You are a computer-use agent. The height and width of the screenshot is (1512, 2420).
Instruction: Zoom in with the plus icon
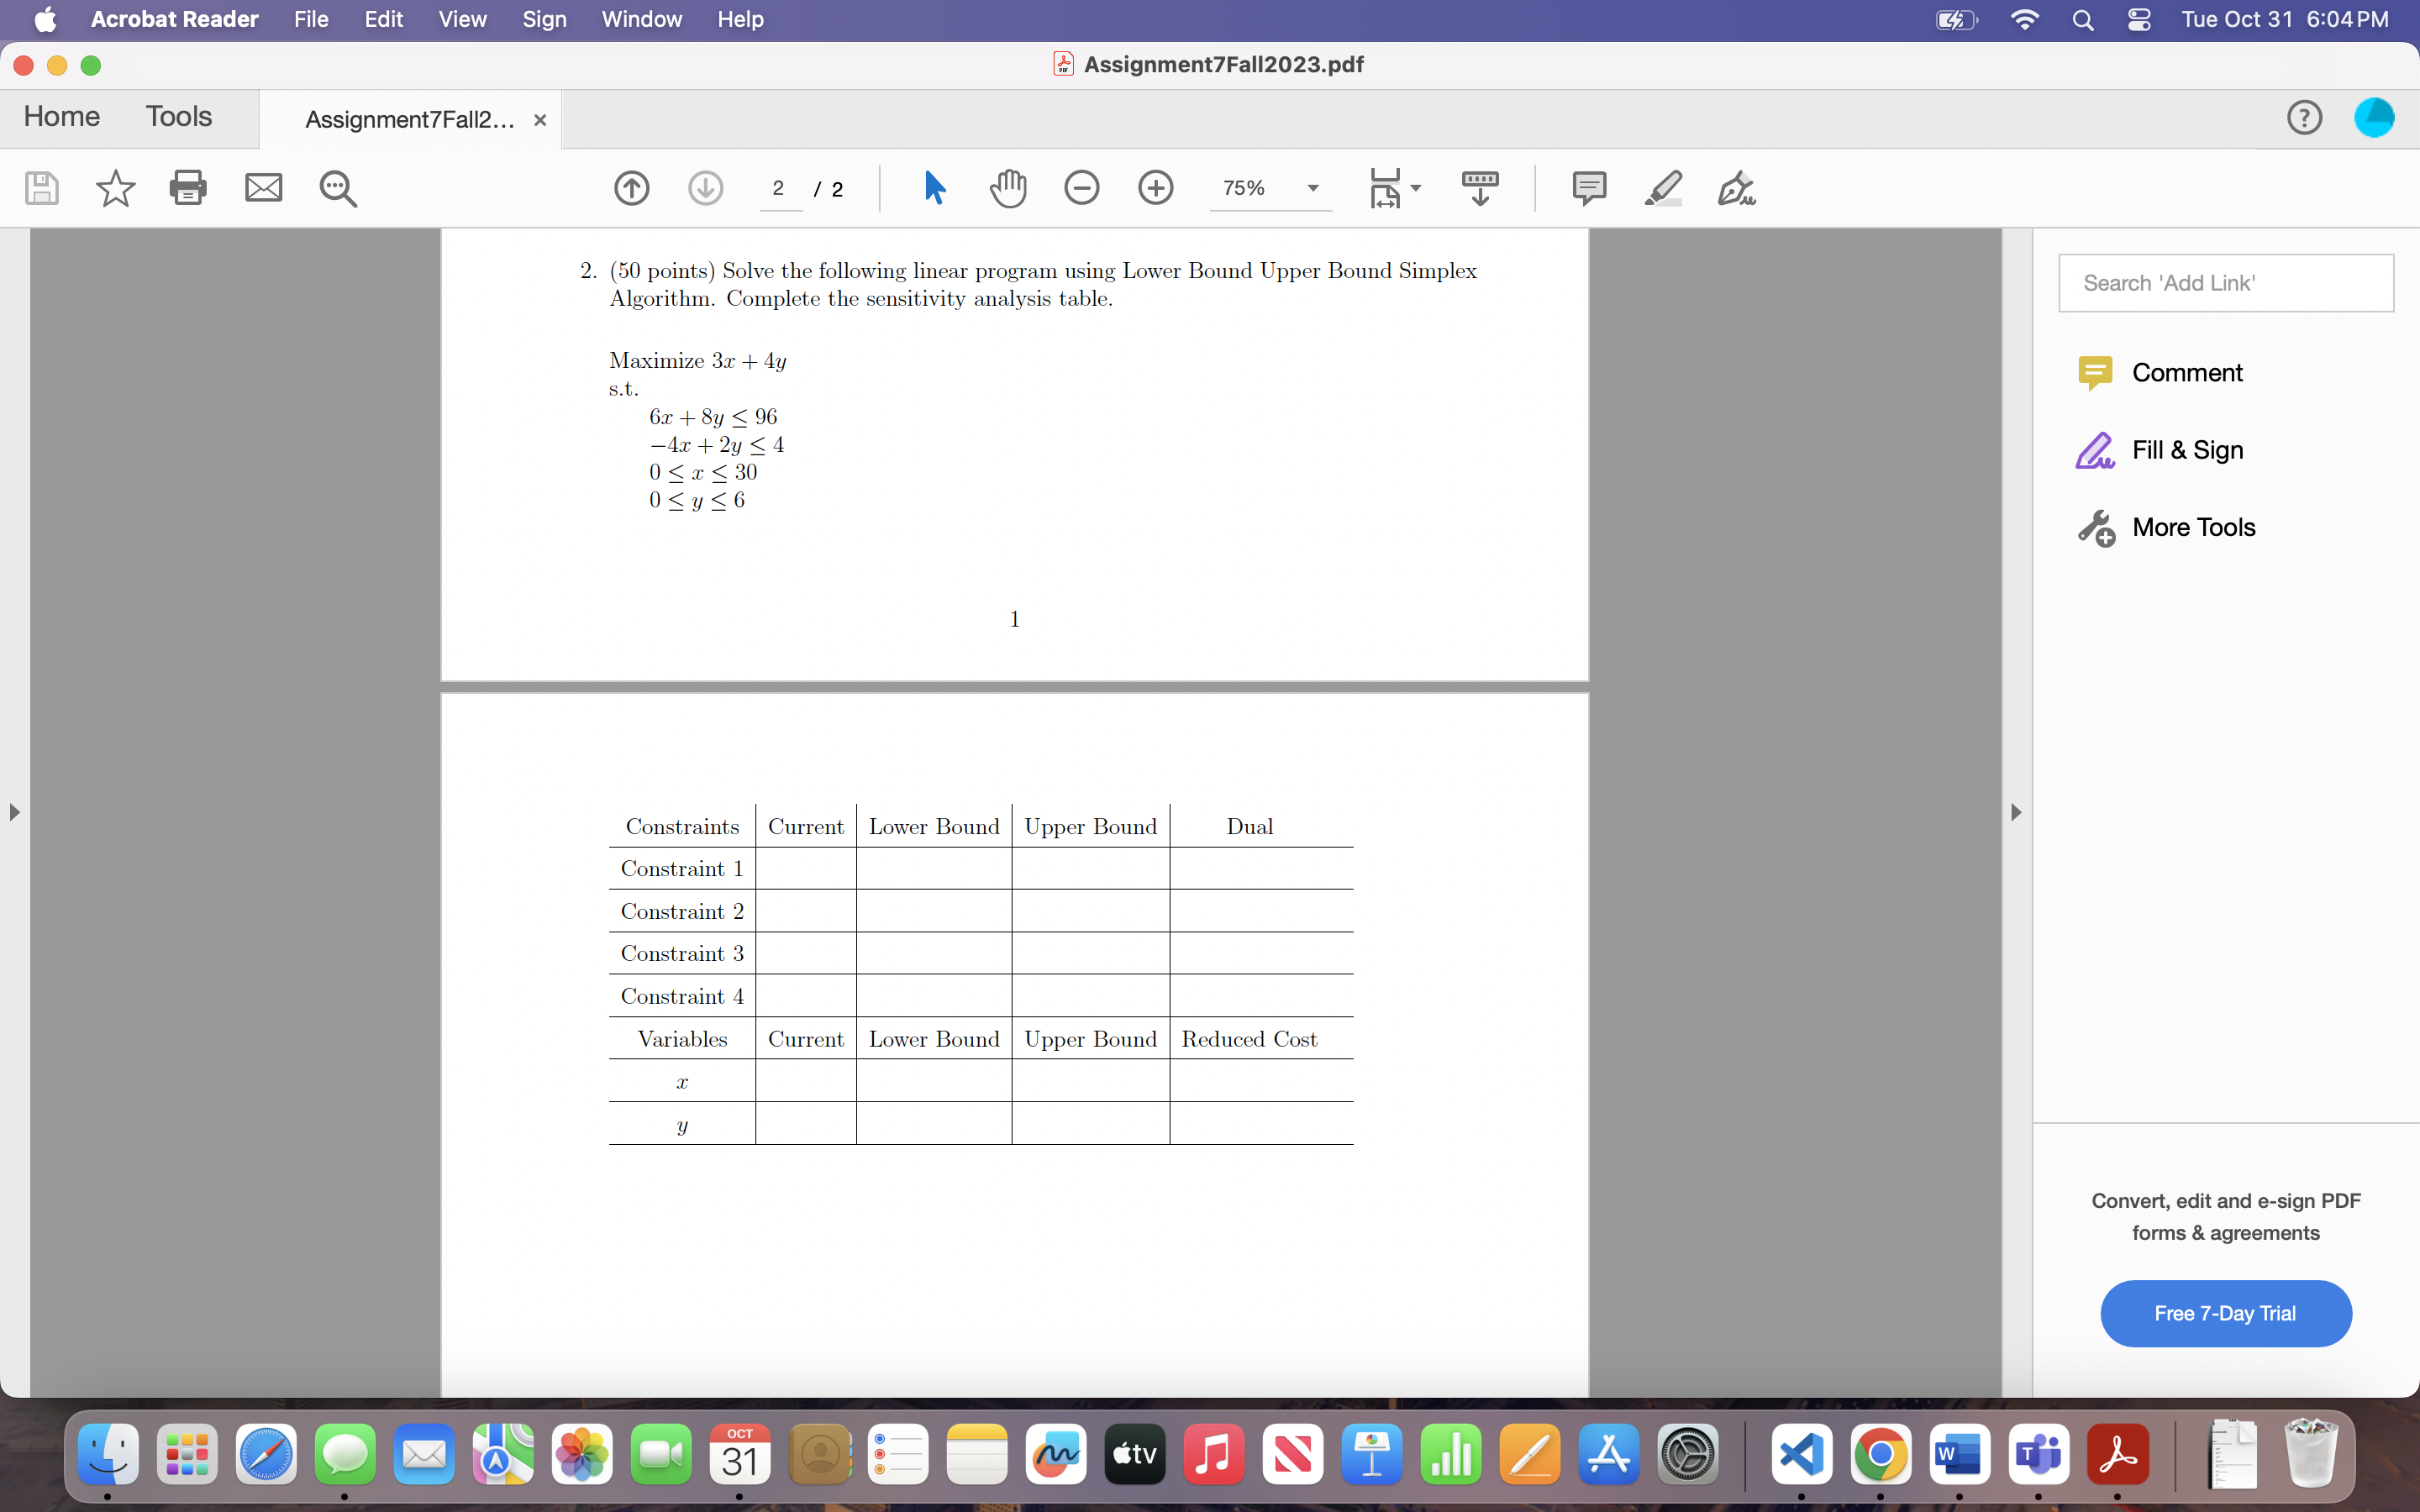[1155, 188]
